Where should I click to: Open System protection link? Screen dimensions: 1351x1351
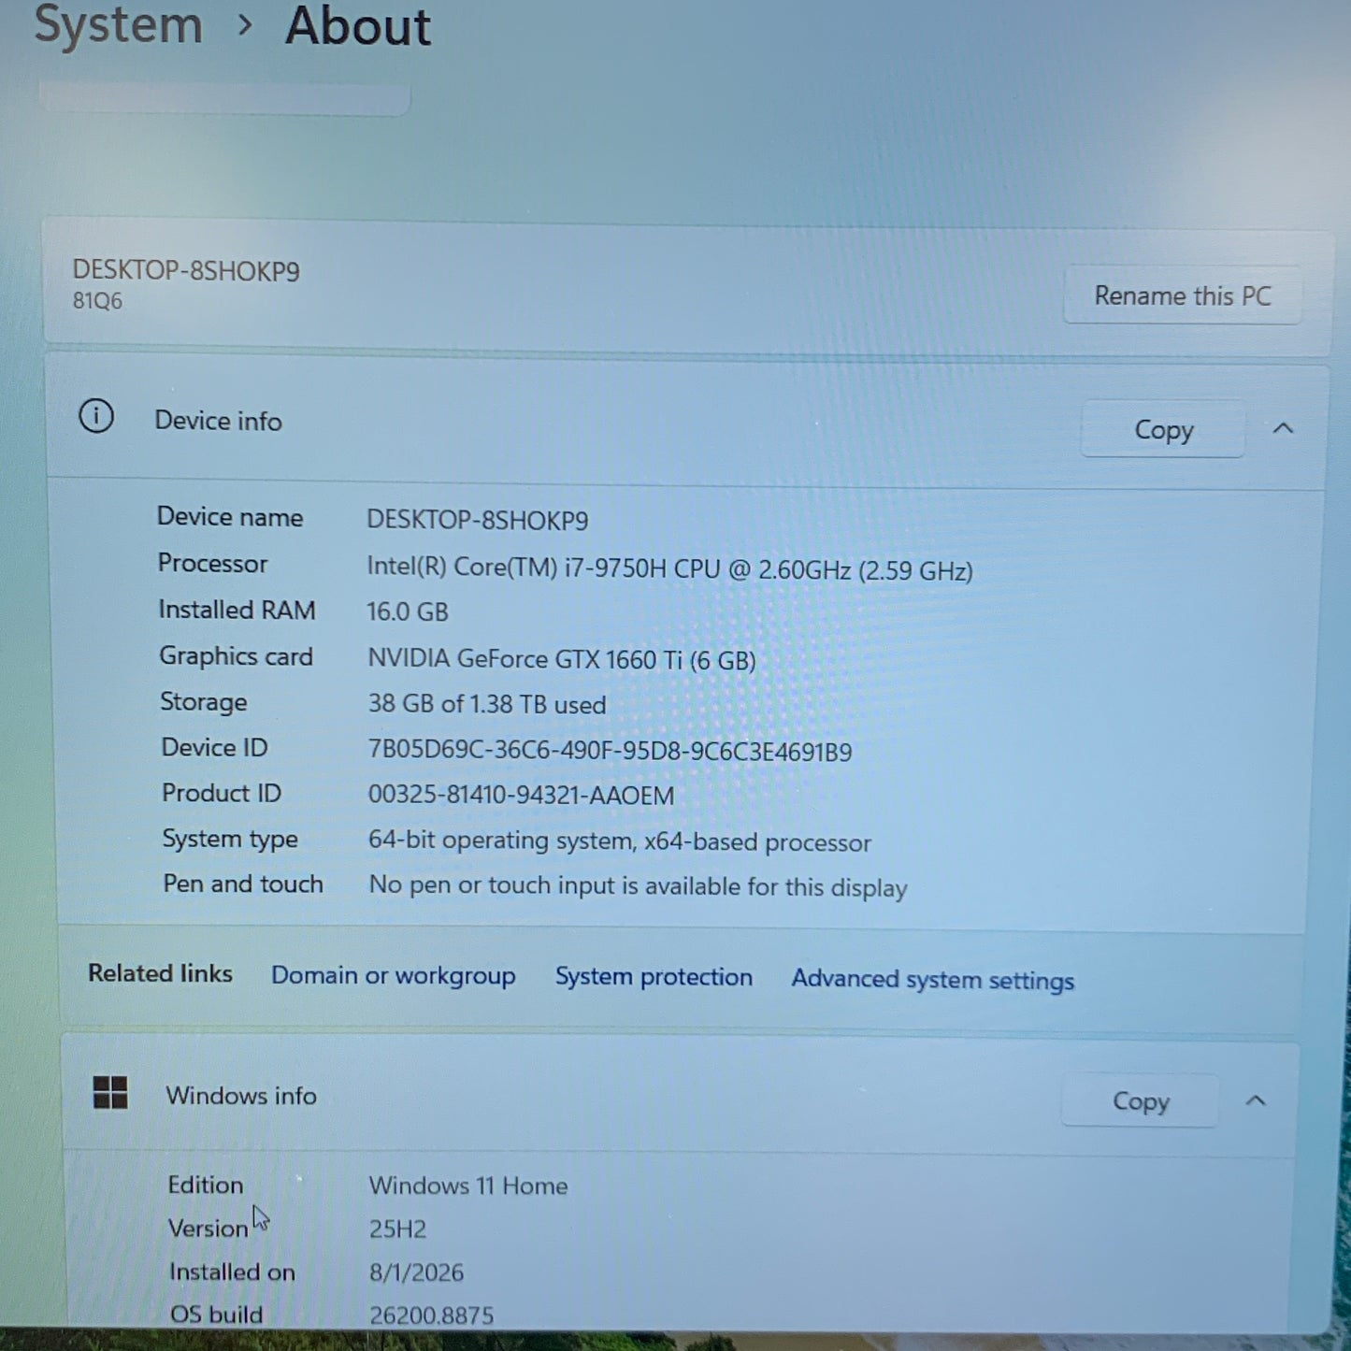[654, 976]
